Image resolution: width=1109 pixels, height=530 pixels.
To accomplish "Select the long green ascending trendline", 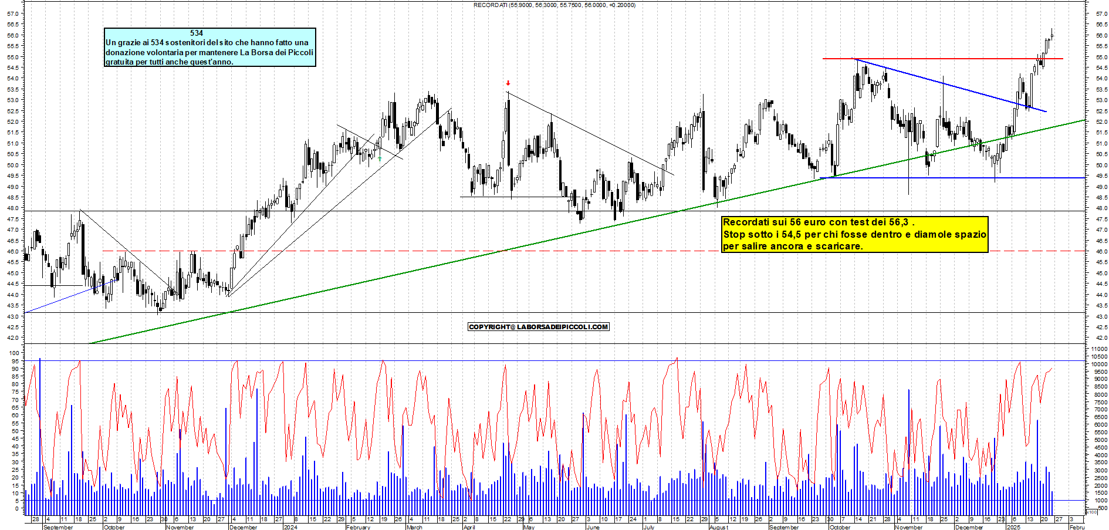I will [587, 232].
